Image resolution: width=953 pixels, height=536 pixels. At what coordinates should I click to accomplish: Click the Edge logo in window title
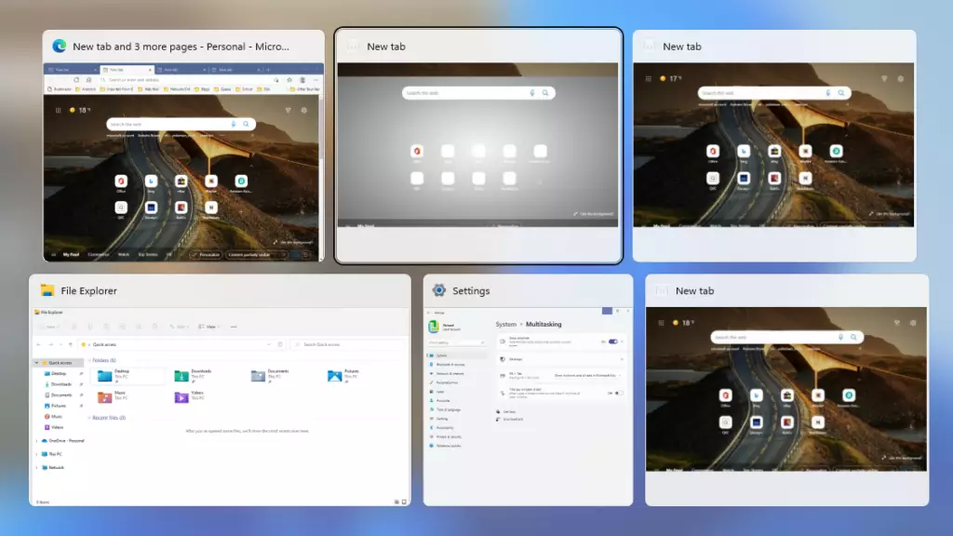[60, 46]
